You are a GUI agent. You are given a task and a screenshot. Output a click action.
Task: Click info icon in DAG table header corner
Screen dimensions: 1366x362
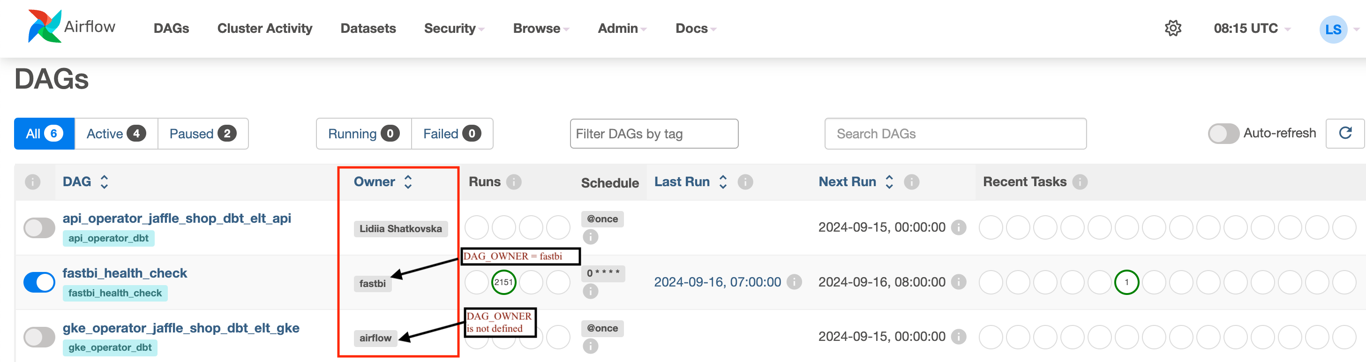coord(32,182)
